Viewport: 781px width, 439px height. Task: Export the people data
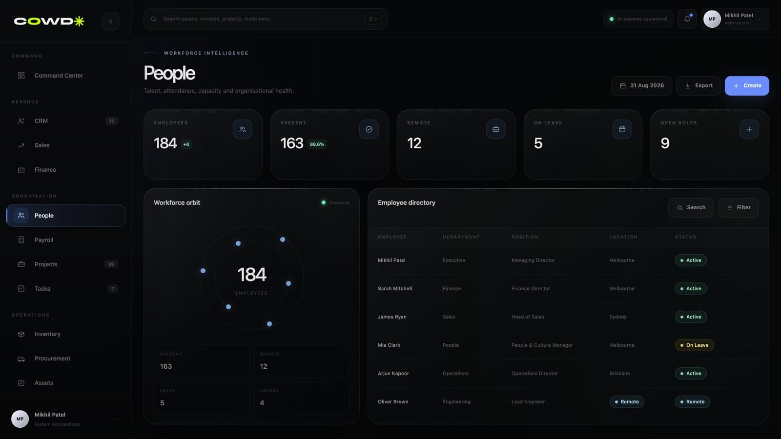coord(699,86)
